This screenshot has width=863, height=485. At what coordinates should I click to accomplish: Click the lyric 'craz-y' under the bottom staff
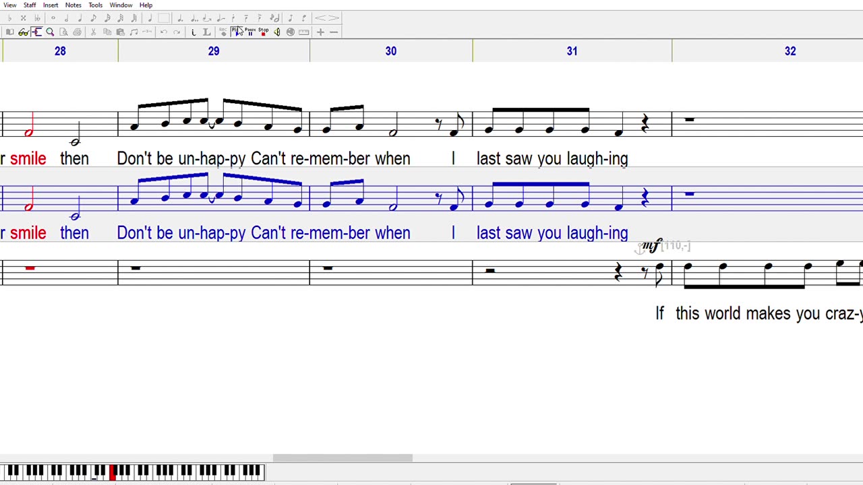coord(844,314)
